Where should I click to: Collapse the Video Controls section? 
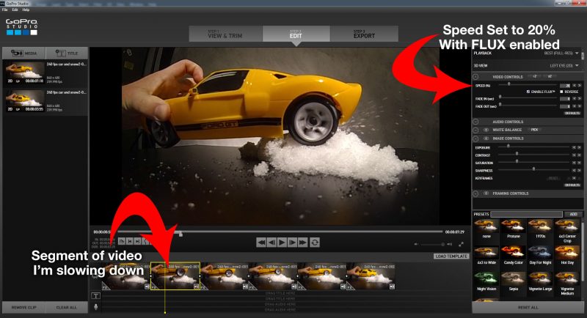coord(476,76)
